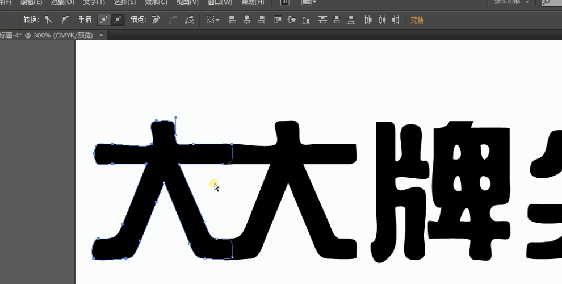Apply vertical distribute top

pos(322,20)
